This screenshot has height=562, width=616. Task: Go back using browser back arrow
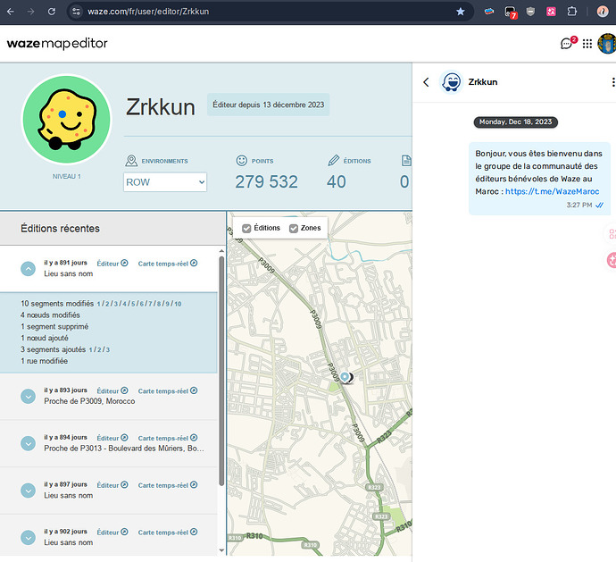[x=11, y=12]
